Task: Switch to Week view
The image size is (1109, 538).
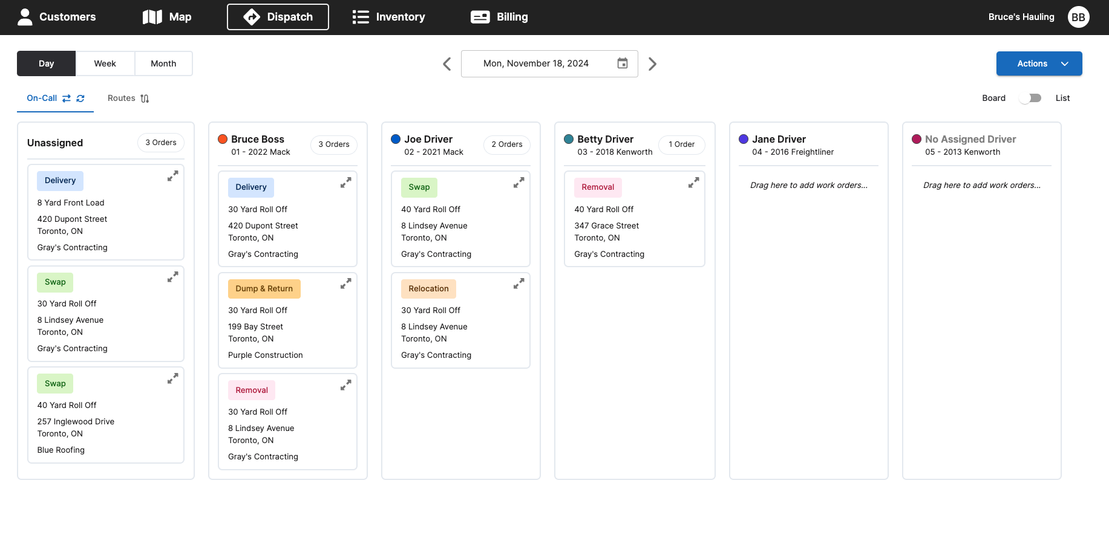Action: click(x=105, y=63)
